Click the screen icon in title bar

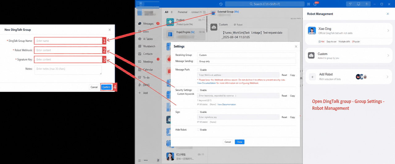tap(358, 4)
